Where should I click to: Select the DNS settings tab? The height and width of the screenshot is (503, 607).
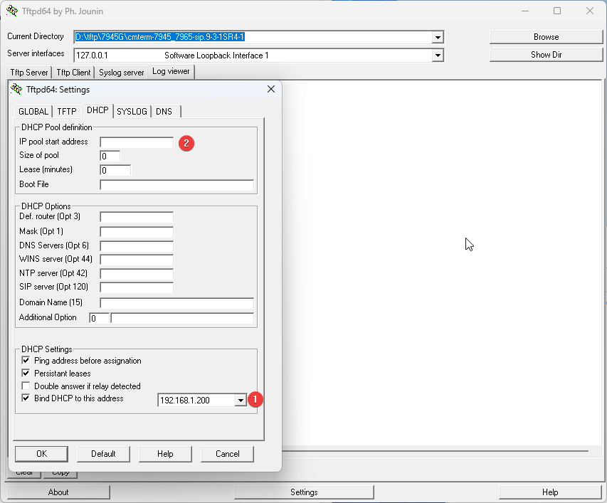[x=164, y=111]
